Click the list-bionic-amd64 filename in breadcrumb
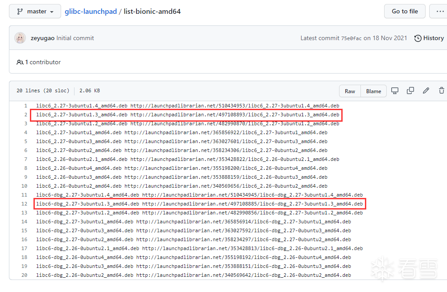The image size is (447, 292). pyautogui.click(x=152, y=12)
